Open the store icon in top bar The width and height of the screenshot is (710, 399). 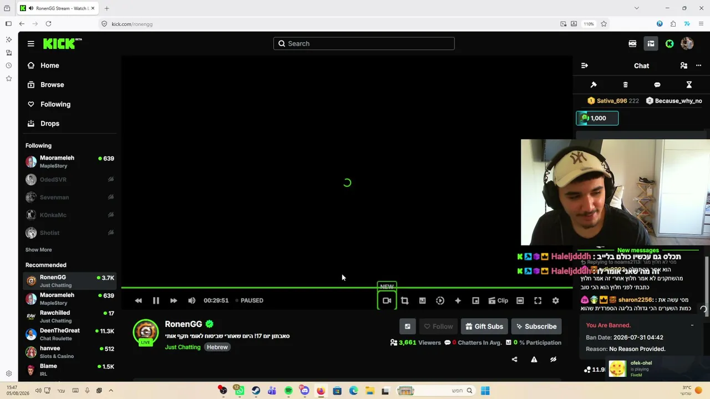pos(651,44)
